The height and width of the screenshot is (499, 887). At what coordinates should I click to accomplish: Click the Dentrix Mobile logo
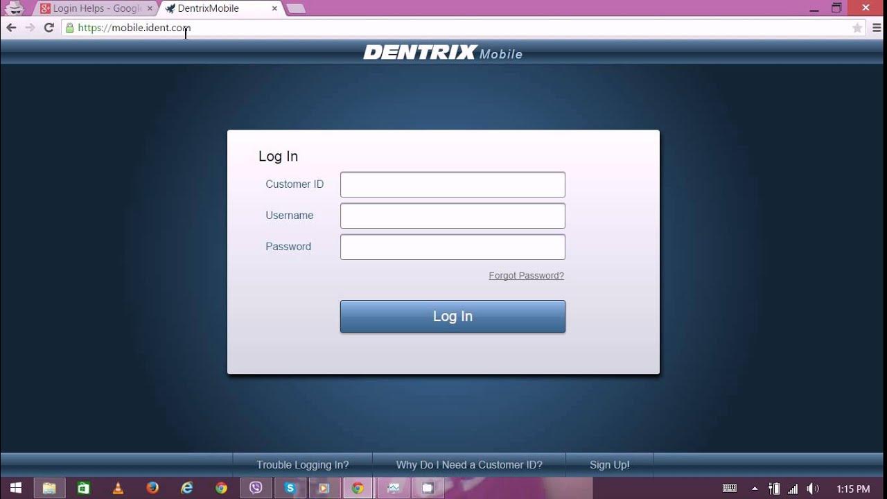443,53
